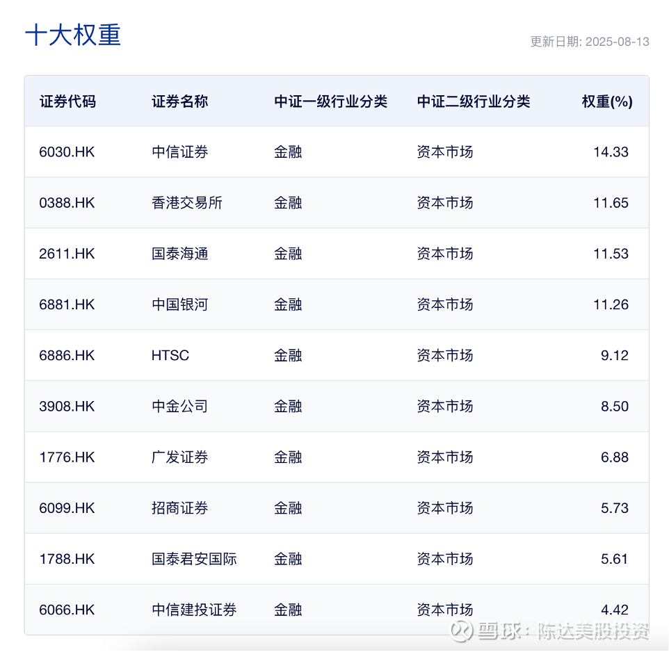669x652 pixels.
Task: Select the name HTSC
Action: tap(170, 355)
